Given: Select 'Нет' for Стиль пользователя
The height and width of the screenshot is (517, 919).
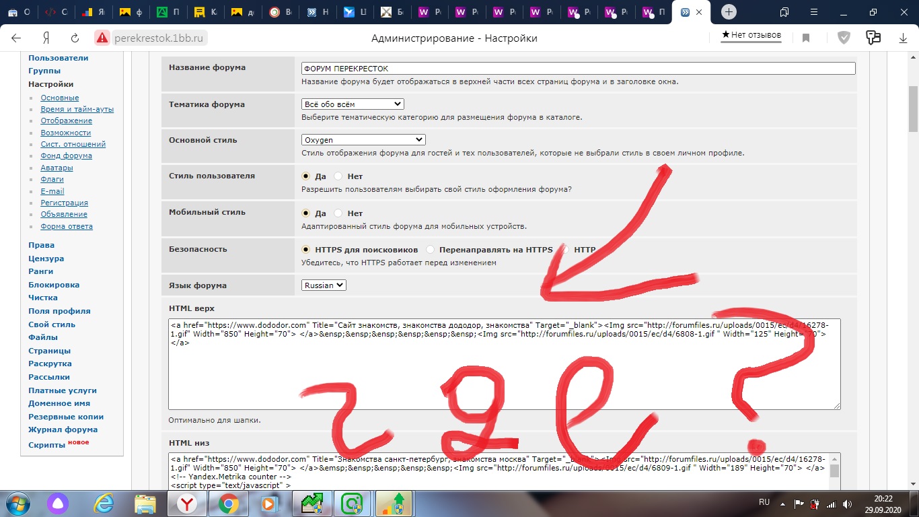Looking at the screenshot, I should [338, 176].
